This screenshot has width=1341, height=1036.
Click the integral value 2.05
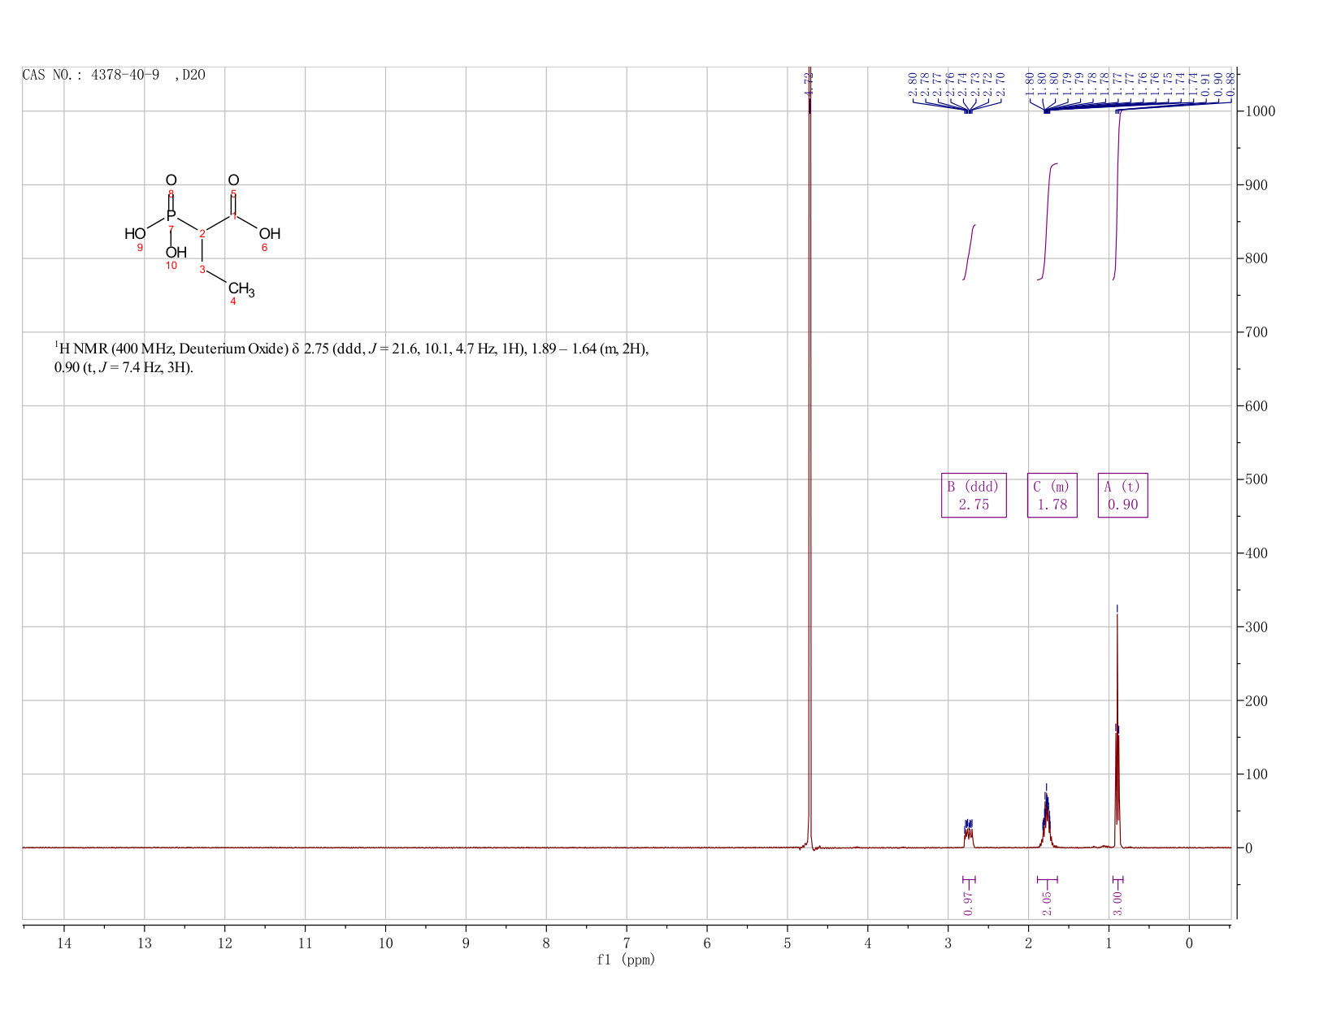pos(1047,902)
